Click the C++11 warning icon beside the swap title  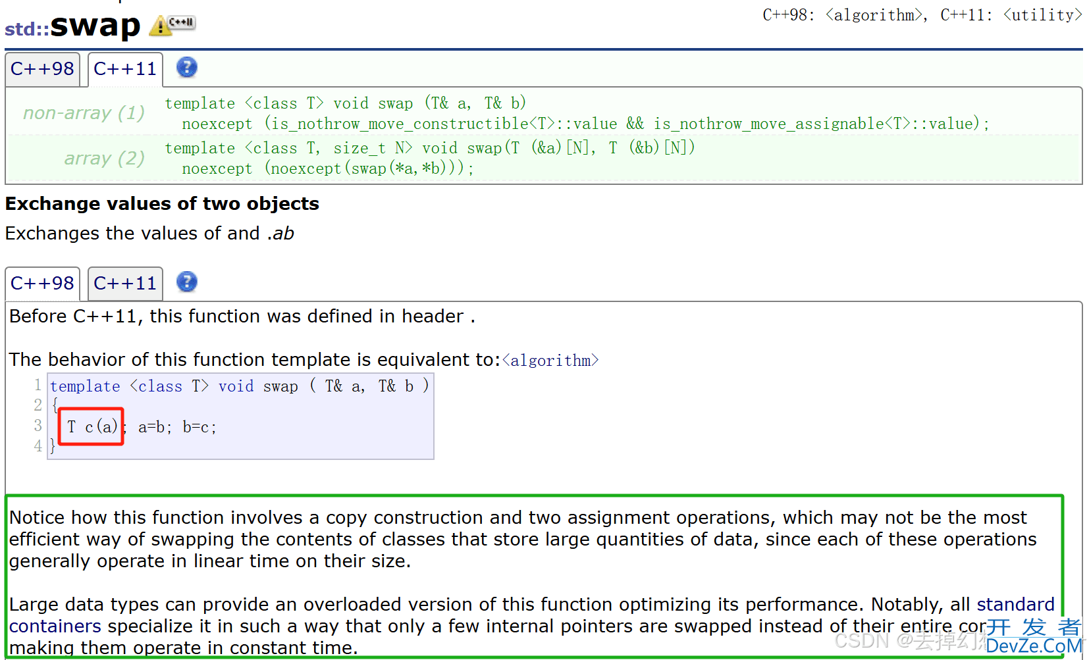click(172, 25)
